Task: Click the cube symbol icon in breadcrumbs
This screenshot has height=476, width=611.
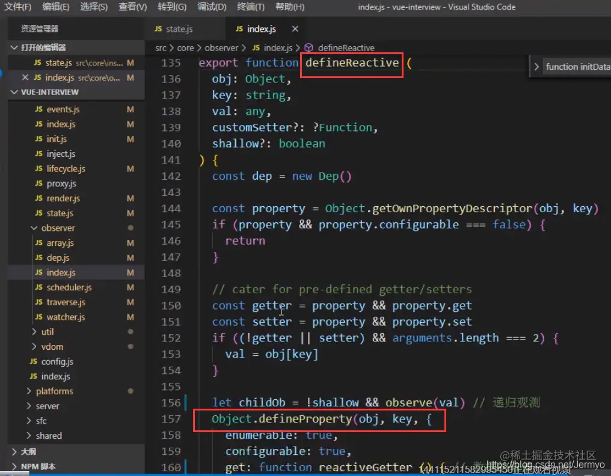Action: (x=309, y=48)
